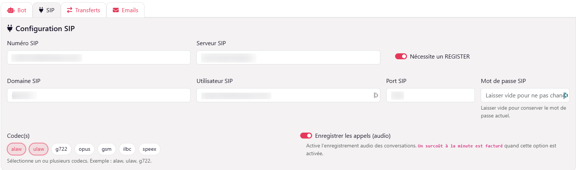Click the password manager icon in Utilisateur SIP

[x=375, y=95]
